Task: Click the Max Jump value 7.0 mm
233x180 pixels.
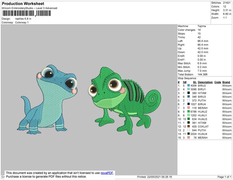Action: coord(202,71)
